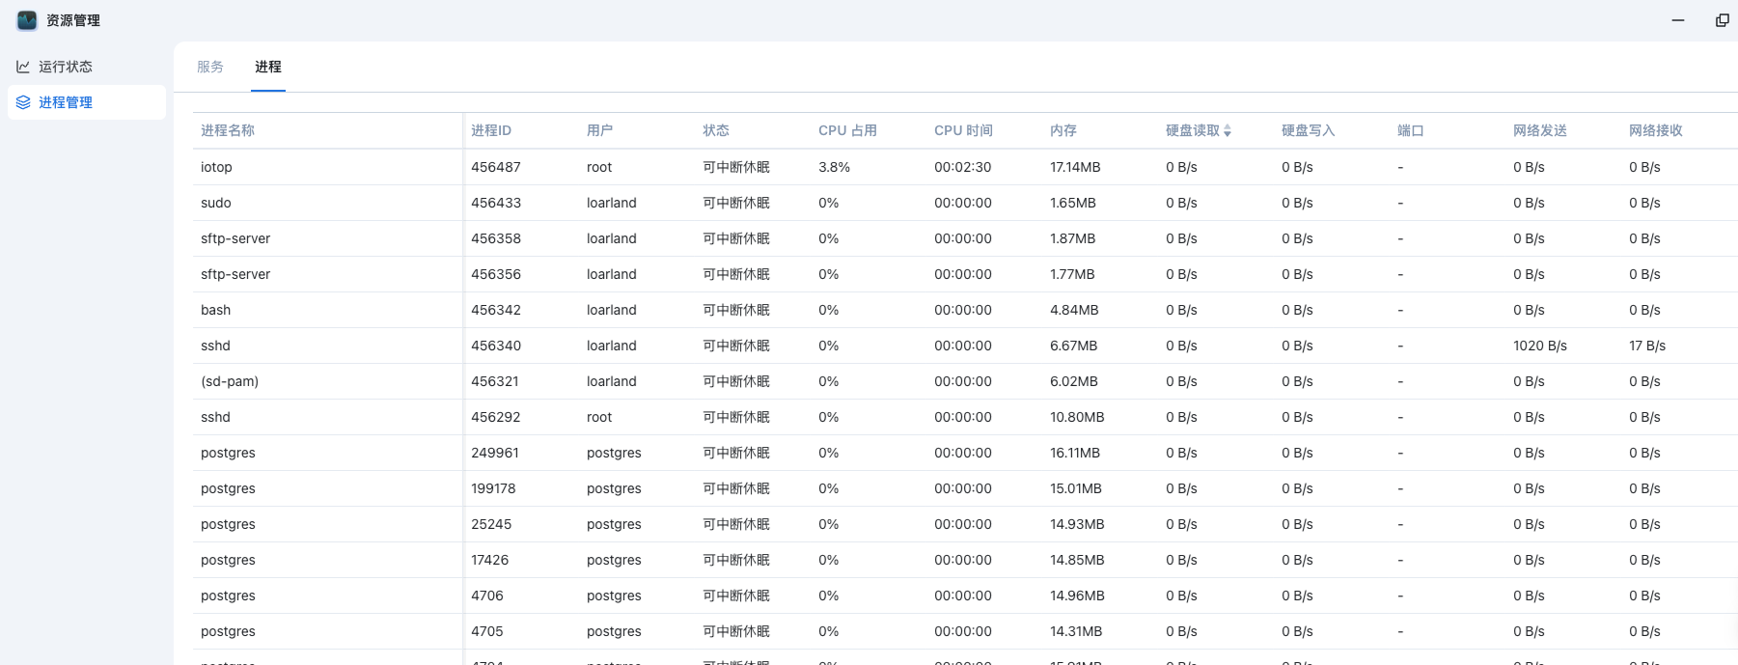Click the 3.8% CPU usage value
The image size is (1738, 665).
(x=835, y=167)
